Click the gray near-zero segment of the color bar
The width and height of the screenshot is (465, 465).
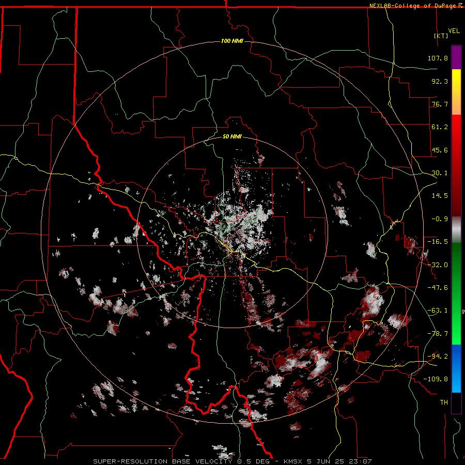456,230
